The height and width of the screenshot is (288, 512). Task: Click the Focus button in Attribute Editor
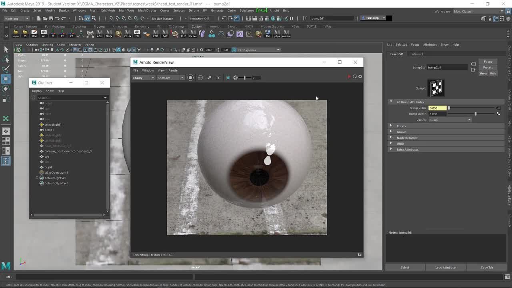pos(488,62)
